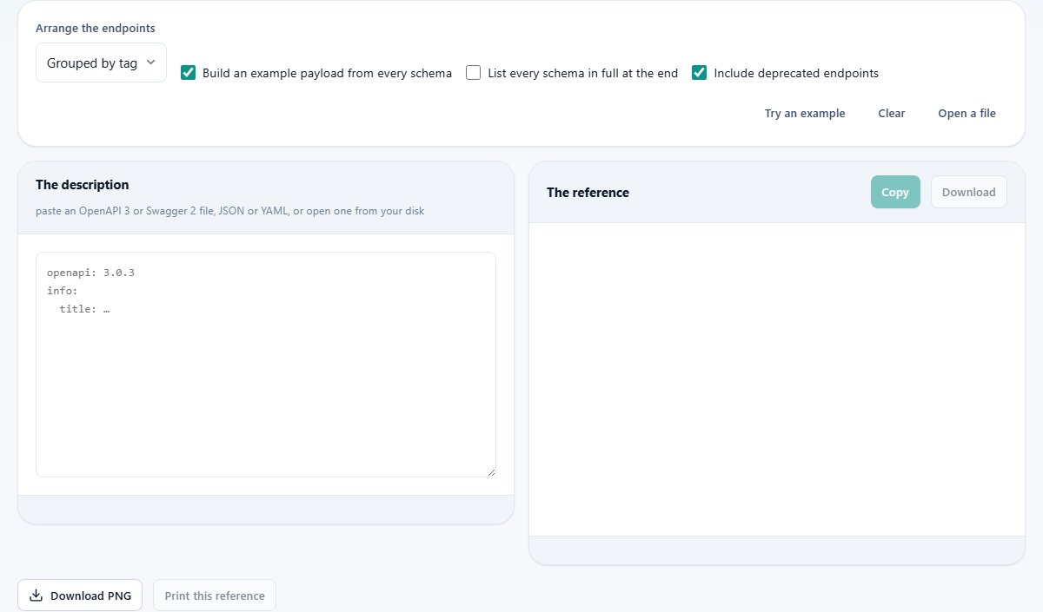Click inside the description text area
Viewport: 1043px width, 612px height.
[266, 365]
